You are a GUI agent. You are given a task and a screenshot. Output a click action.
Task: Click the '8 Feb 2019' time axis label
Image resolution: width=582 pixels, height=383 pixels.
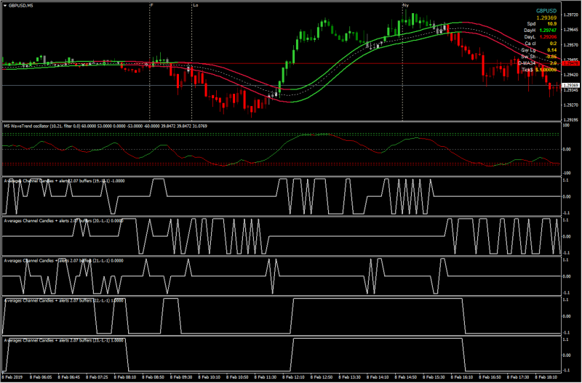coord(12,377)
